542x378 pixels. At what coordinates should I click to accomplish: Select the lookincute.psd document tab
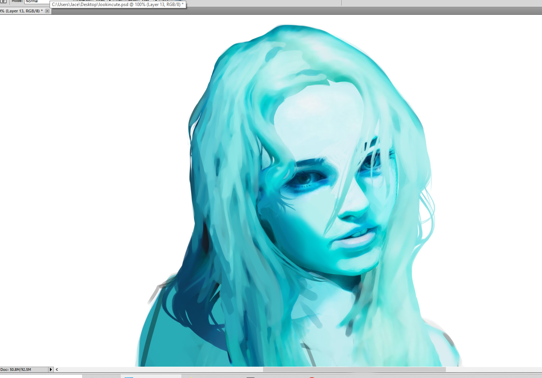point(25,11)
